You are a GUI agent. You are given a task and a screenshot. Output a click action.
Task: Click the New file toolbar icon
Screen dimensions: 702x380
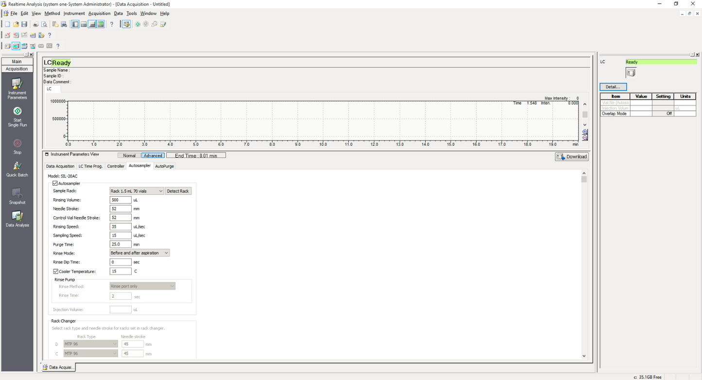[x=7, y=24]
